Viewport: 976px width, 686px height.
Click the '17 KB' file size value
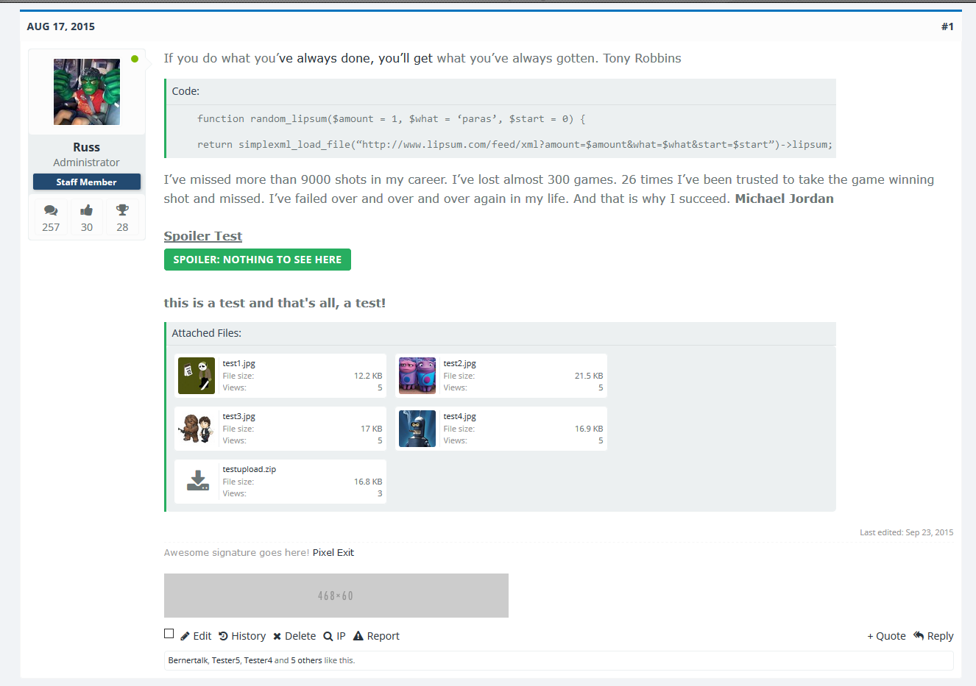[372, 429]
